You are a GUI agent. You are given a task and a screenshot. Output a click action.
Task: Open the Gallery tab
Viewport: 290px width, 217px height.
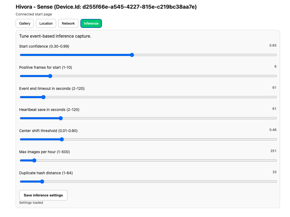tap(25, 24)
